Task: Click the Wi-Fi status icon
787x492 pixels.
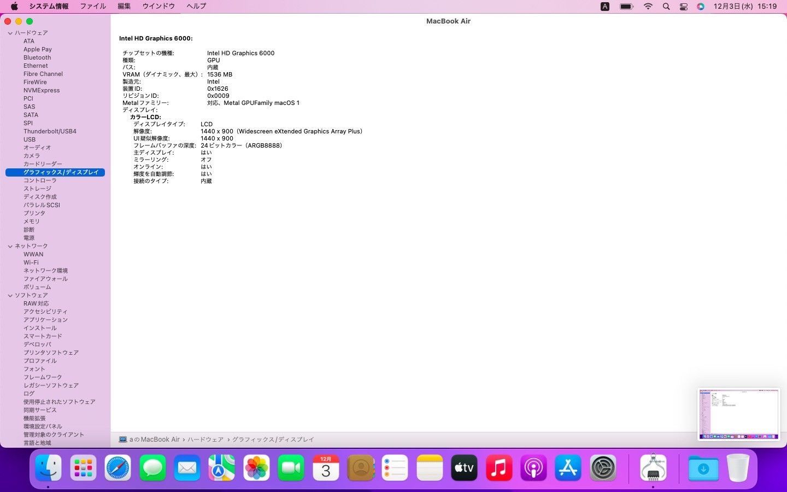Action: point(648,7)
